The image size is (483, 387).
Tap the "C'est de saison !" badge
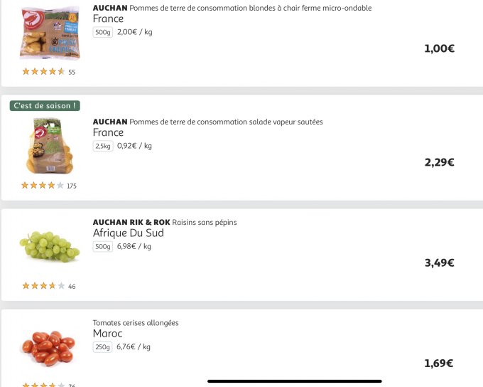click(44, 105)
